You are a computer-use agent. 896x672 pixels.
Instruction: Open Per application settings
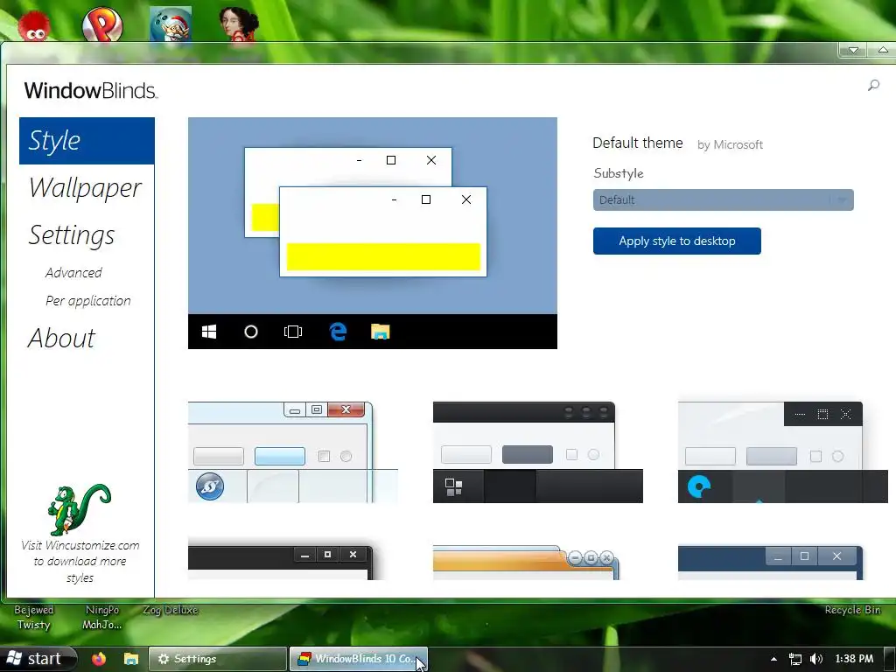pos(88,301)
